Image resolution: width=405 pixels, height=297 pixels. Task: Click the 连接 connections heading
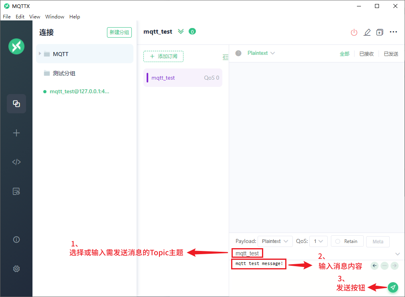pos(46,32)
